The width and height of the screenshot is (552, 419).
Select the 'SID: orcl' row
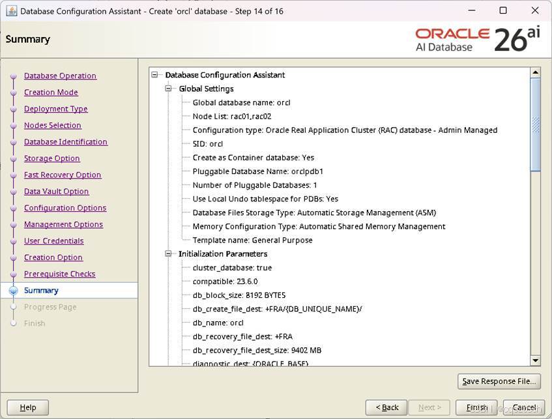[x=208, y=143]
